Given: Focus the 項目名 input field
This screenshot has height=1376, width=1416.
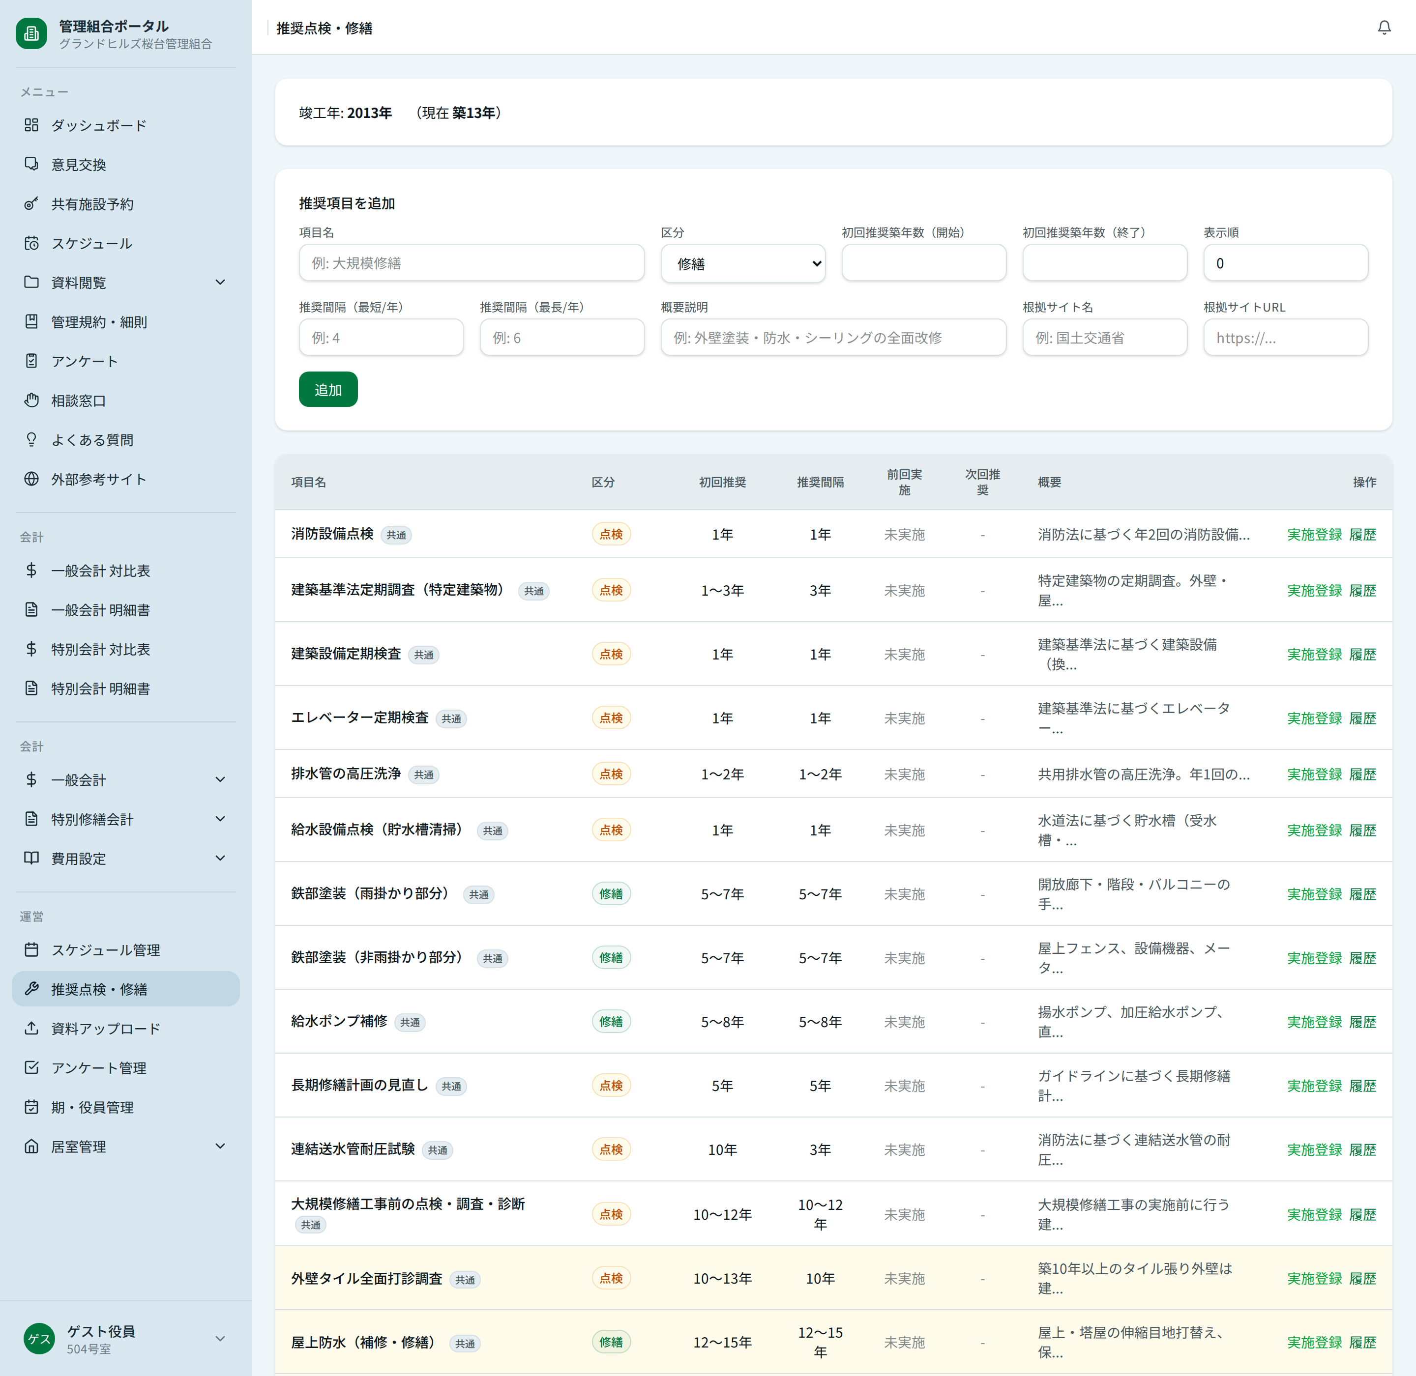Looking at the screenshot, I should point(471,264).
